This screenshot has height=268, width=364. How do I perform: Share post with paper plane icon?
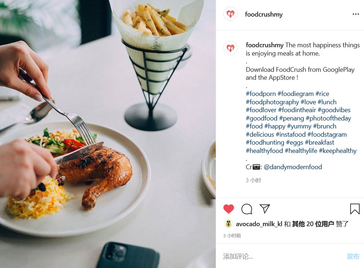[x=265, y=209]
